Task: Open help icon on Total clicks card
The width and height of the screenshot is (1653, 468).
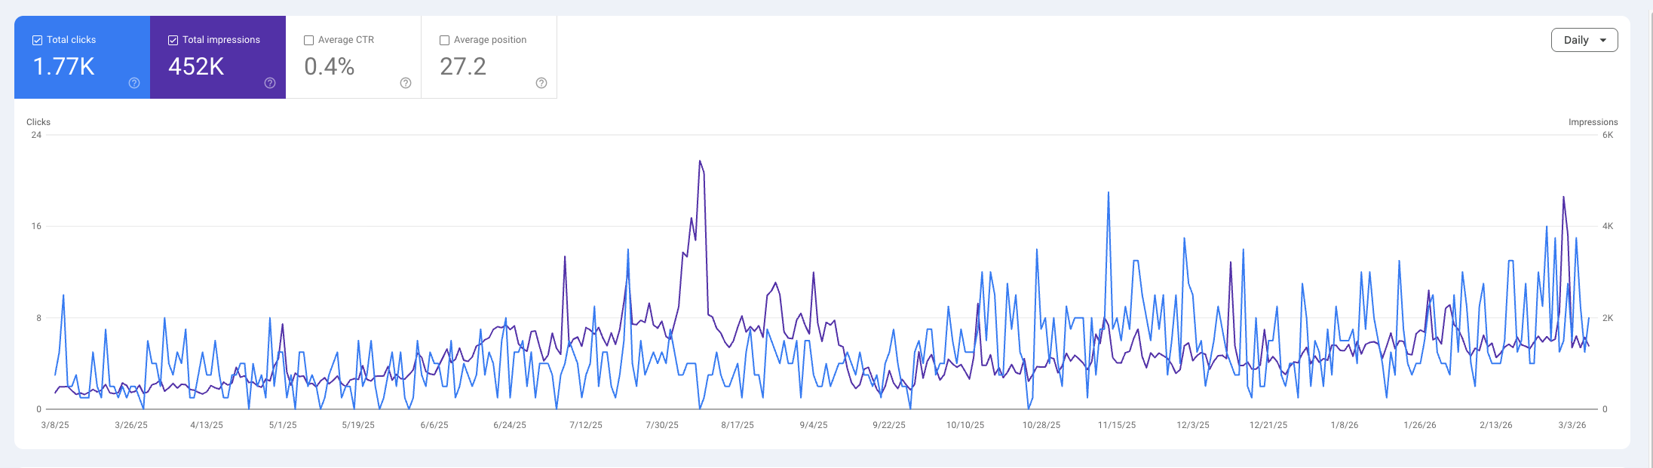Action: pyautogui.click(x=134, y=83)
